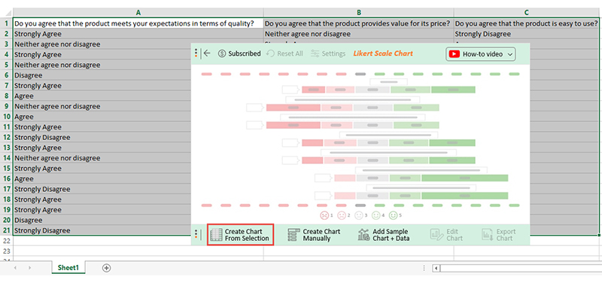Click the happy face icon 4
The height and width of the screenshot is (283, 602).
(x=375, y=215)
